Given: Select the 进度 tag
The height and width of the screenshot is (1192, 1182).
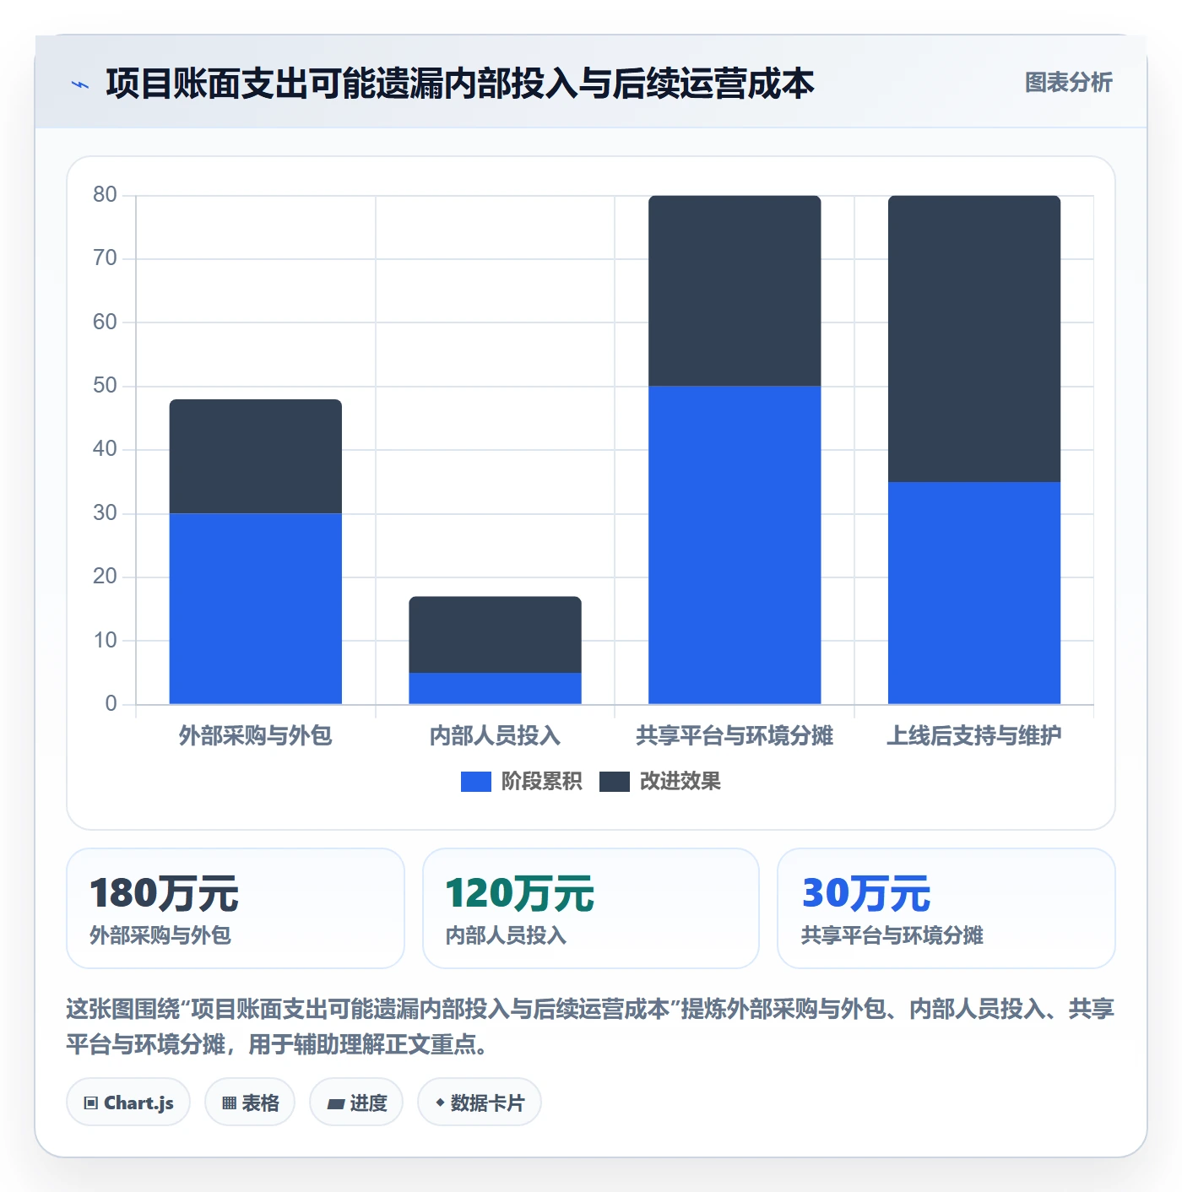Looking at the screenshot, I should 356,1103.
